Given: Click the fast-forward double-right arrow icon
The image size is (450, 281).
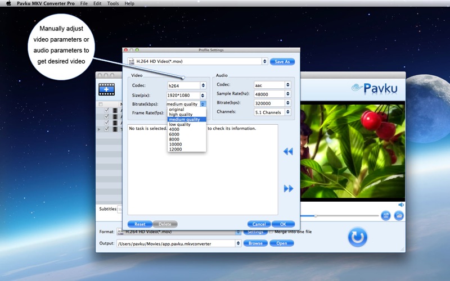Looking at the screenshot, I should click(x=289, y=188).
